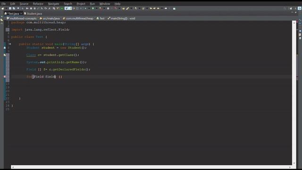
Task: Open the External Tools dropdown arrow
Action: tap(119, 8)
